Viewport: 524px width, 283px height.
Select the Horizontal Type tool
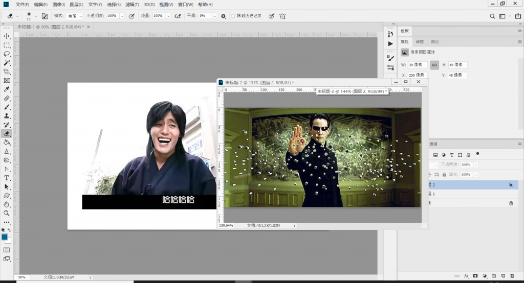click(7, 178)
